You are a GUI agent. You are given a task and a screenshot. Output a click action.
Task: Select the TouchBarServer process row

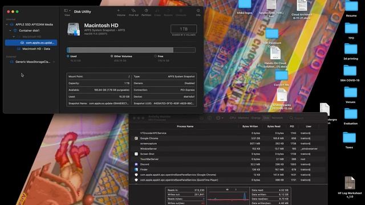point(228,159)
